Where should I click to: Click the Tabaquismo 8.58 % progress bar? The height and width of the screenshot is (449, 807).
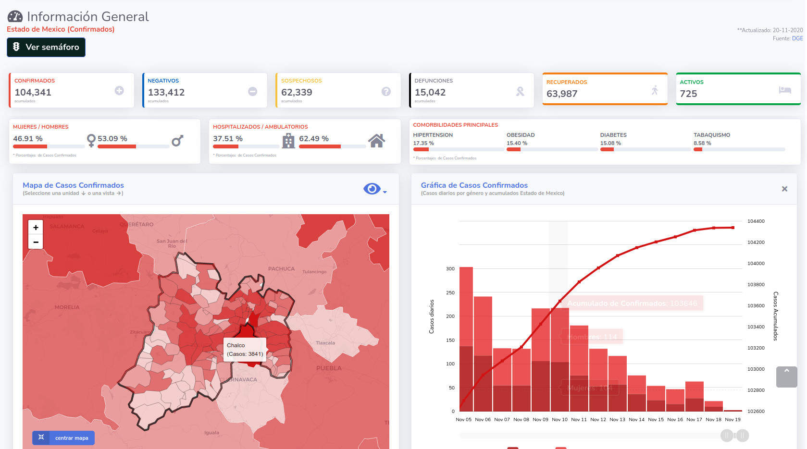739,149
